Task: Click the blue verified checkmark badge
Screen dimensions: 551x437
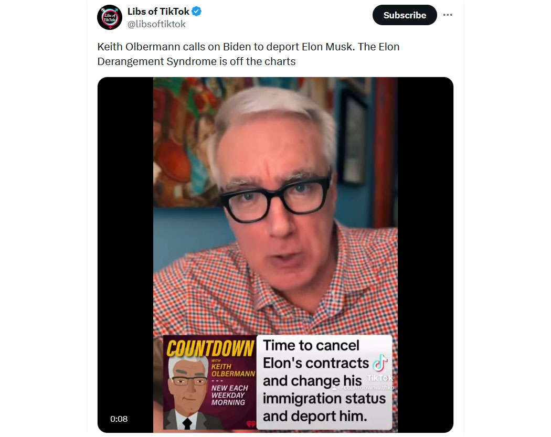Action: 196,12
